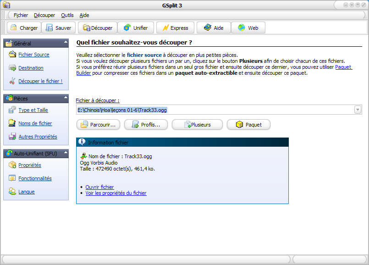
Task: Click the Sauver toolbar button
Action: pos(59,28)
